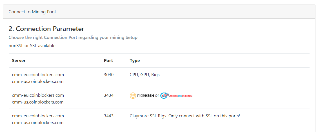Viewport: 318px width, 132px height.
Task: Click the Connect to Mining Pool panel header
Action: [32, 12]
